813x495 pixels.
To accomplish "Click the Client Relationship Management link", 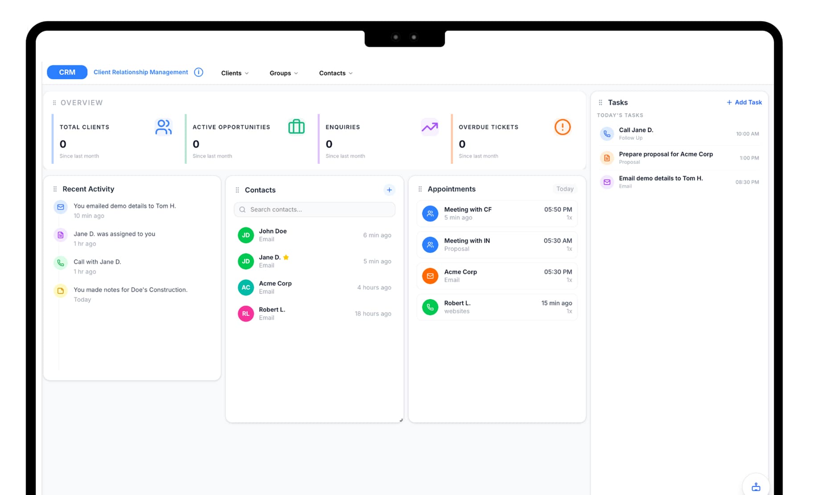I will (141, 72).
